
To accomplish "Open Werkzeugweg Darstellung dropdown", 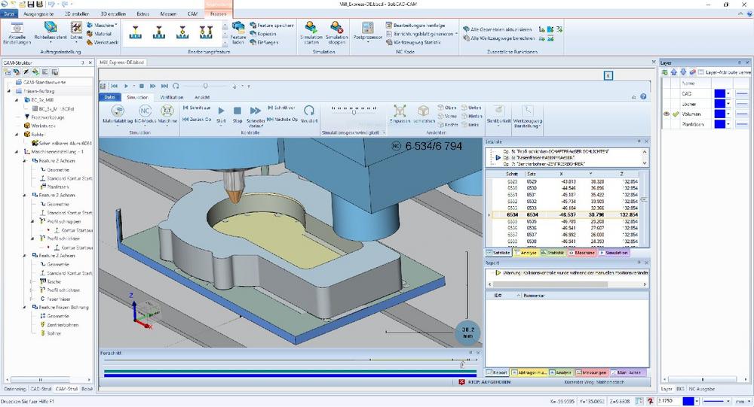I will tap(528, 117).
